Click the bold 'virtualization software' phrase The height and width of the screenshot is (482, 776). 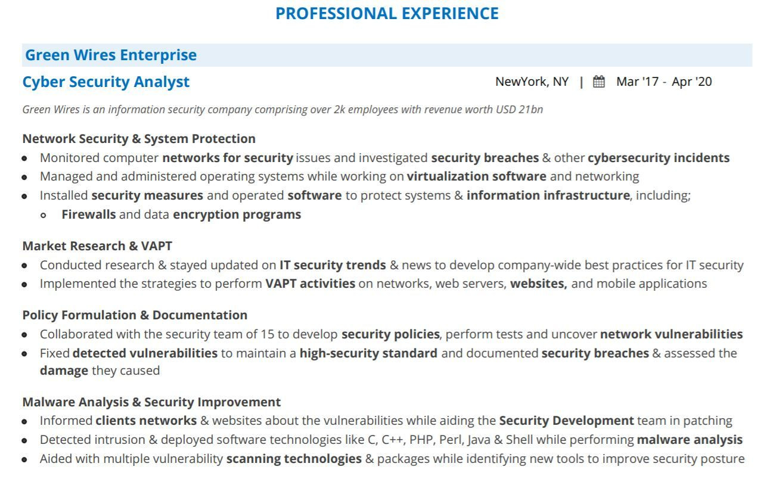click(476, 176)
